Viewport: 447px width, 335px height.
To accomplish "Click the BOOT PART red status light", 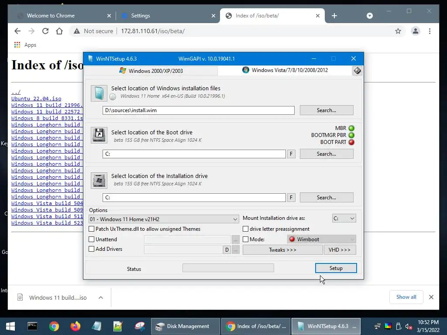I will coord(351,142).
